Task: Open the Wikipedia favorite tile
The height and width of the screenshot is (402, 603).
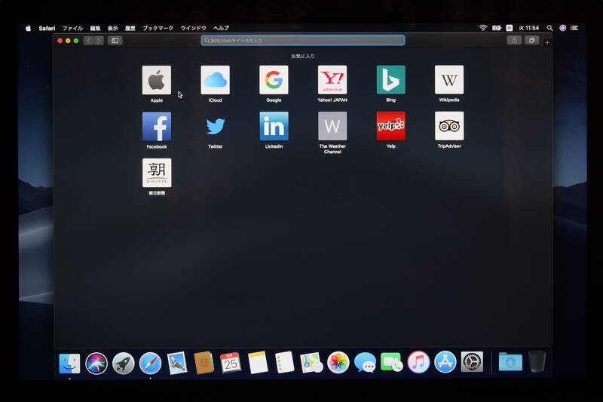Action: pyautogui.click(x=449, y=80)
